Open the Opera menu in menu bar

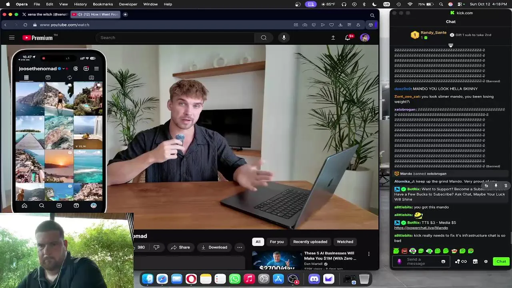point(22,4)
